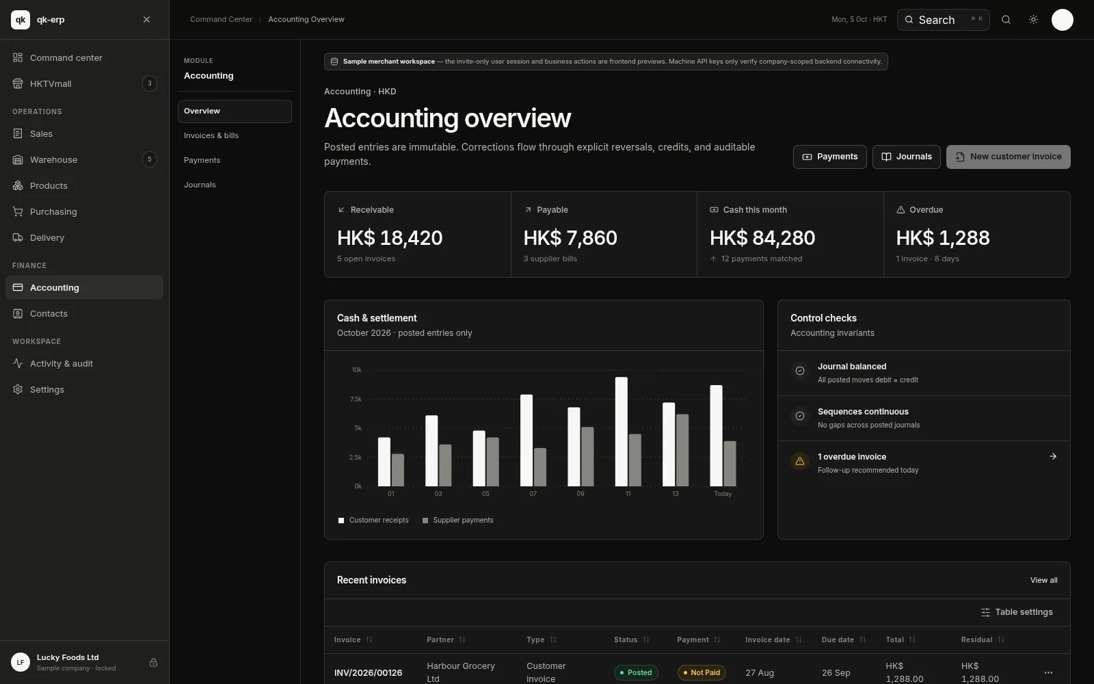Click the LF company avatar
Image resolution: width=1094 pixels, height=684 pixels.
[x=21, y=662]
